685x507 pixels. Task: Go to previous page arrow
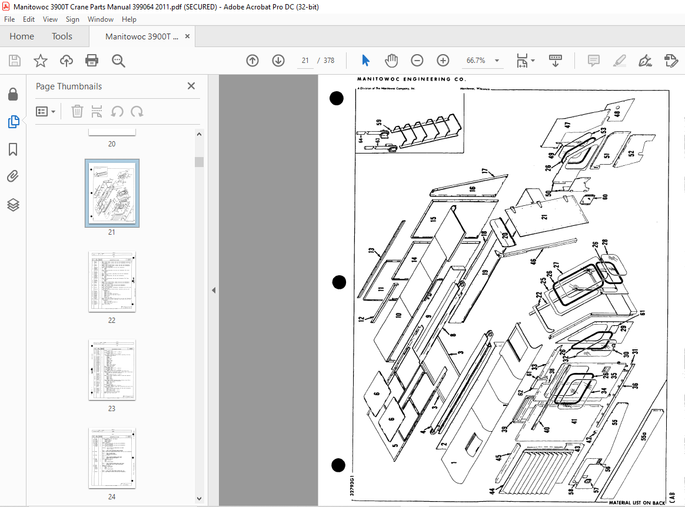[252, 61]
